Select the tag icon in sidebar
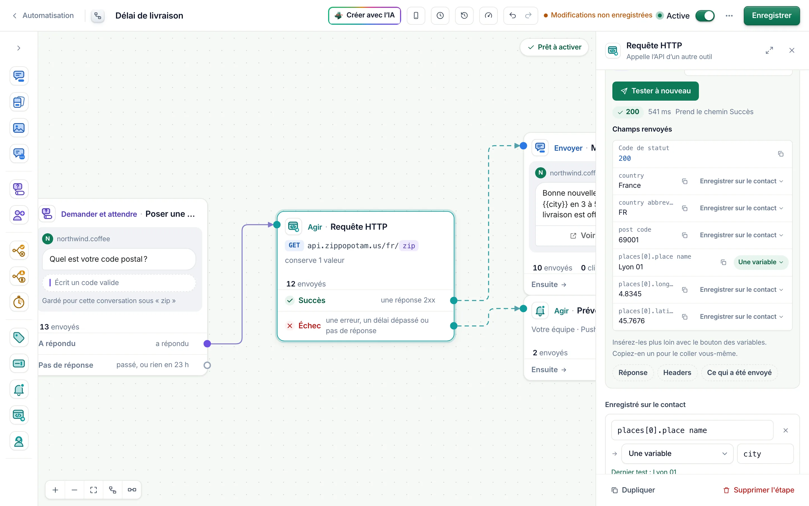This screenshot has width=809, height=506. point(19,337)
